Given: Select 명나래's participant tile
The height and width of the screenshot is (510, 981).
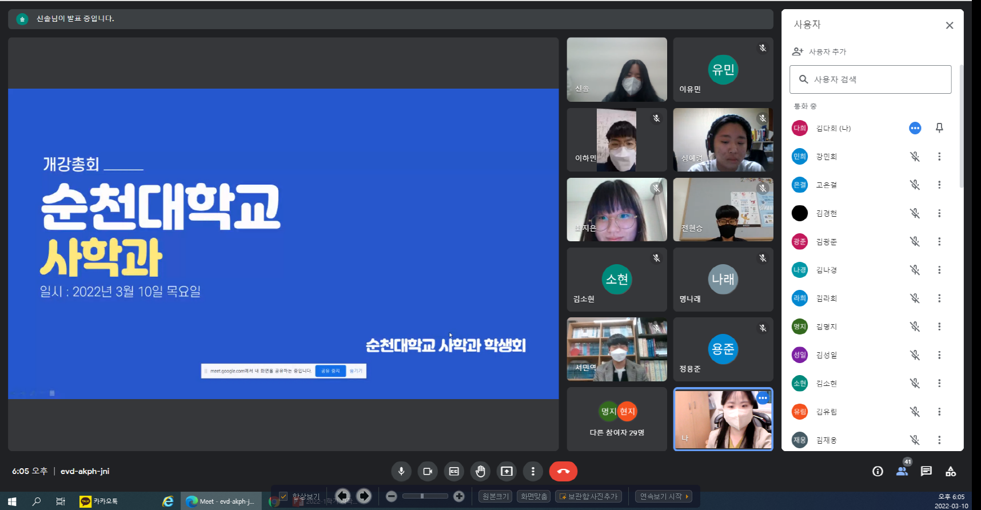Looking at the screenshot, I should (723, 280).
